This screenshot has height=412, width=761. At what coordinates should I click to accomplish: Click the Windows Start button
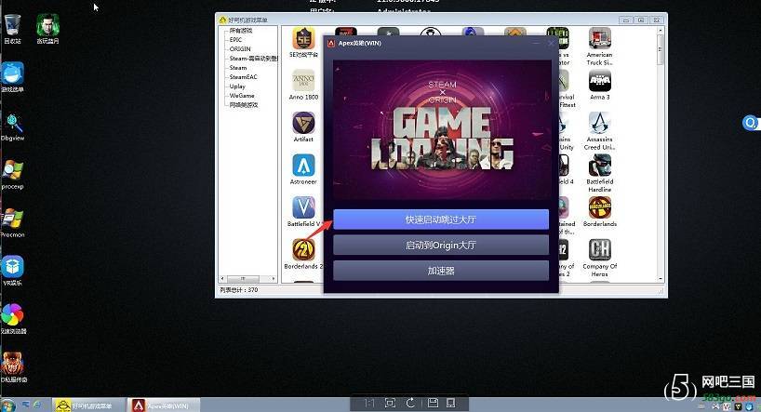pyautogui.click(x=7, y=405)
